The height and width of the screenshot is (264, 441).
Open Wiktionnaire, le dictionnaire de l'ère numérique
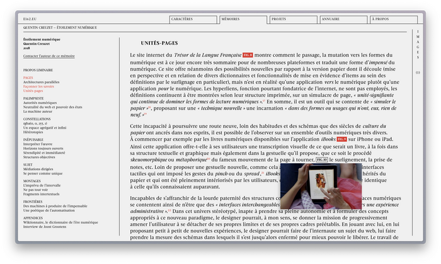[x=60, y=222]
